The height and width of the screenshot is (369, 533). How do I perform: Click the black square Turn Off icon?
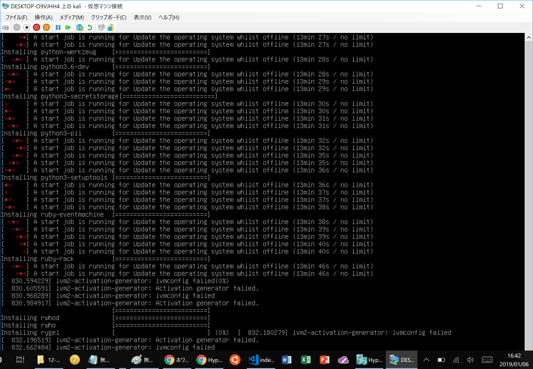click(x=27, y=28)
